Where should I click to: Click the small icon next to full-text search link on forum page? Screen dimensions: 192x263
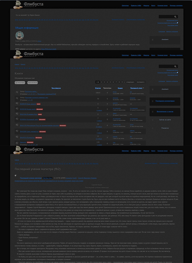[177, 72]
